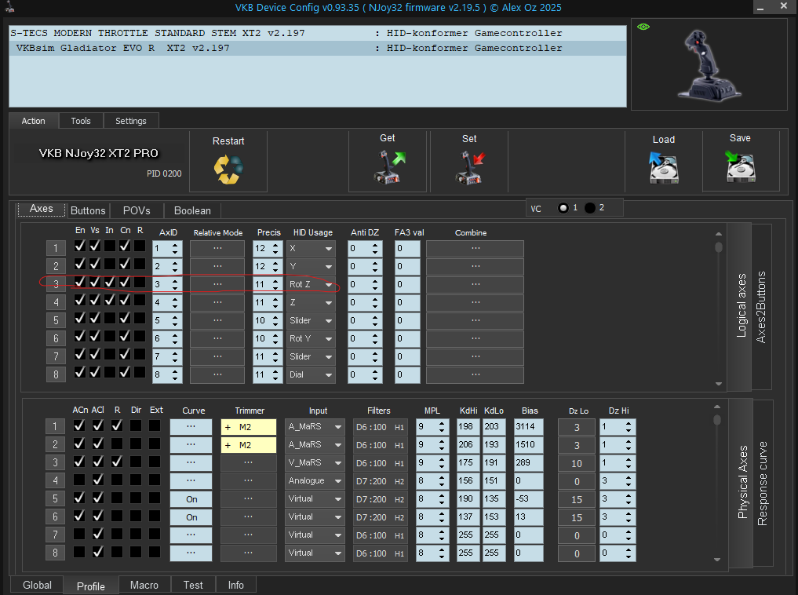
Task: Click the green eye icon
Action: [643, 27]
